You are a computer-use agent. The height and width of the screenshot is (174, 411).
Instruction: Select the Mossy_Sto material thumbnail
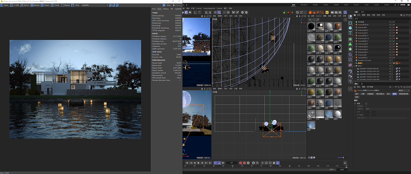tap(320, 37)
